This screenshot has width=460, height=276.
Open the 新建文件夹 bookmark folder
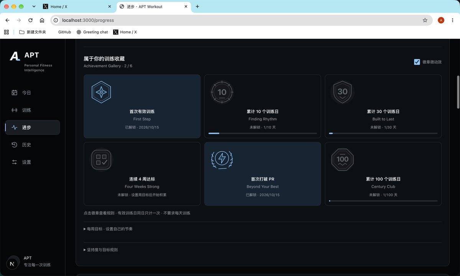33,32
